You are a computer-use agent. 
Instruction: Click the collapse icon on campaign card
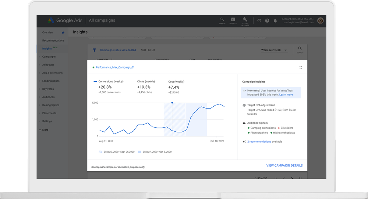pos(301,67)
